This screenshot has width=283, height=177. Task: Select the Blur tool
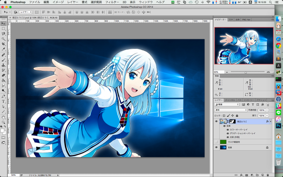point(3,85)
